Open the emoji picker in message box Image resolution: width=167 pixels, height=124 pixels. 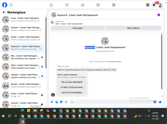tap(155, 102)
